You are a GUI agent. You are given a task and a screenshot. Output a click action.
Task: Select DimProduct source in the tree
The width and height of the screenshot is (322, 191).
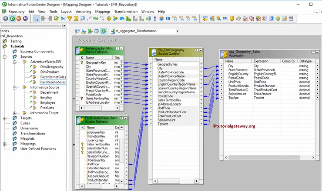50,72
